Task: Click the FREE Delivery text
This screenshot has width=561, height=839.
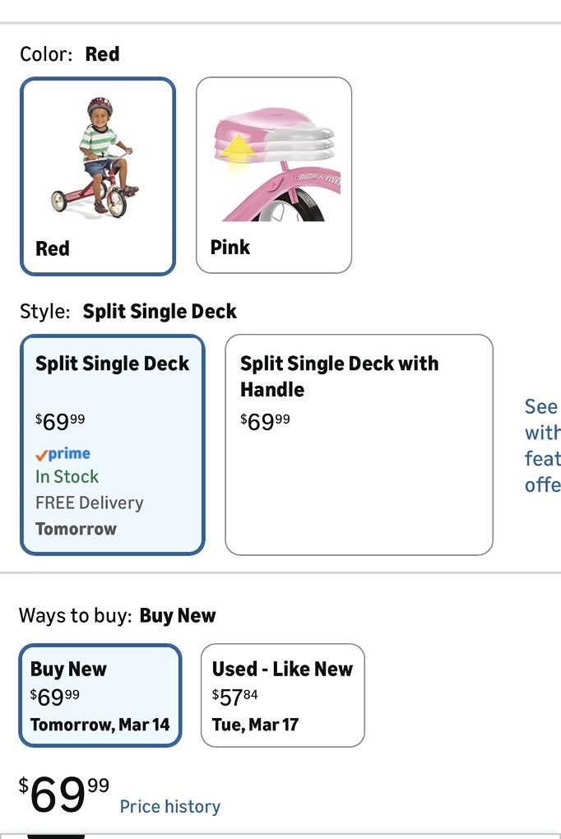Action: (89, 503)
